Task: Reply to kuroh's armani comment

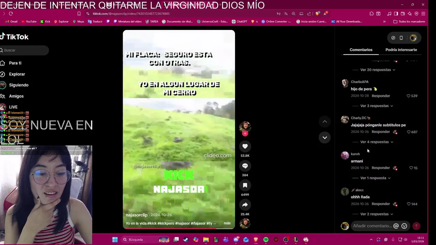Action: (381, 168)
